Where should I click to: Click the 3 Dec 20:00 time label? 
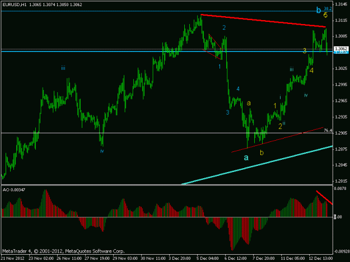tap(180, 259)
